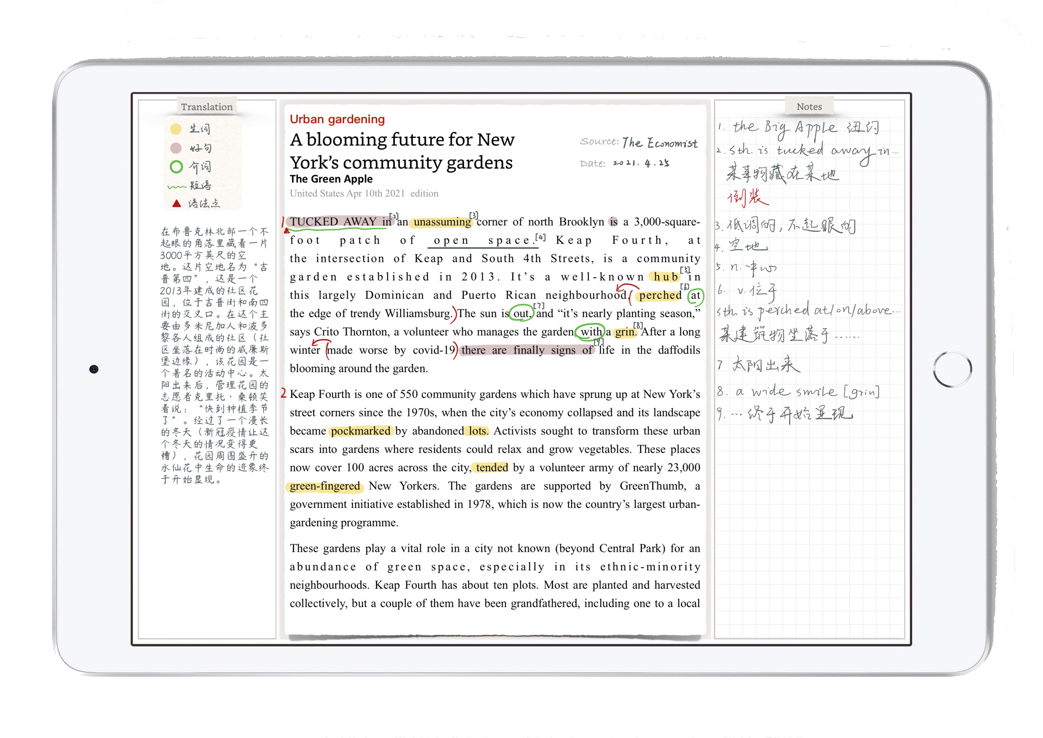Image resolution: width=1043 pixels, height=738 pixels.
Task: Click the red triangle in the legend
Action: (x=177, y=204)
